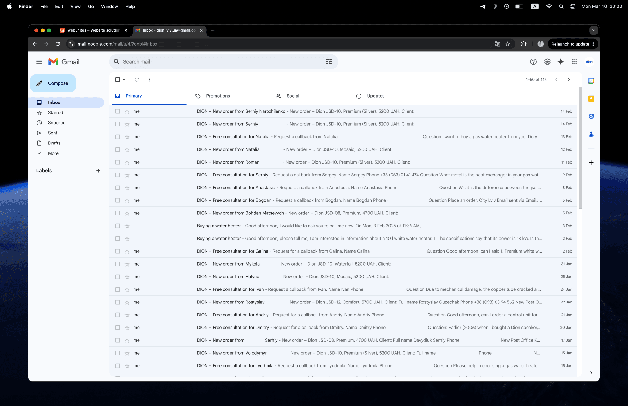Open the select dropdown arrow beside checkbox
This screenshot has width=628, height=406.
[x=124, y=80]
